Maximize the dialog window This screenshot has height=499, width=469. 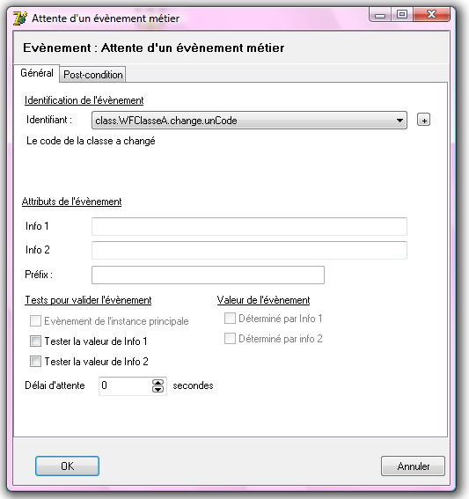pyautogui.click(x=402, y=15)
